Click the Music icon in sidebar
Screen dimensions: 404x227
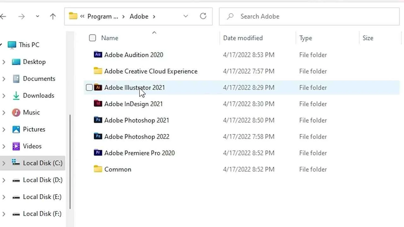pyautogui.click(x=16, y=112)
